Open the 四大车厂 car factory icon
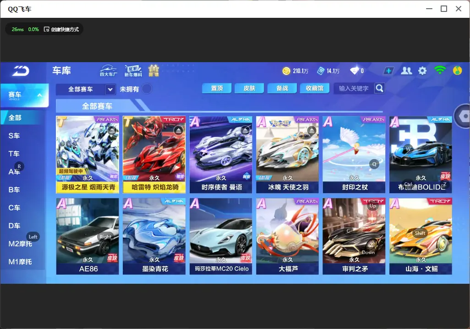Screen dimensions: 470x329 pos(109,70)
